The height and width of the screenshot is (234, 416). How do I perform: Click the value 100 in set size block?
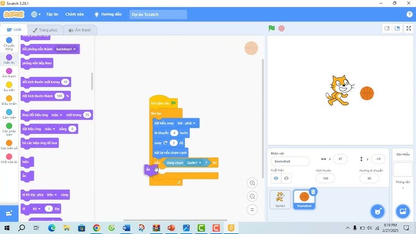tap(59, 96)
